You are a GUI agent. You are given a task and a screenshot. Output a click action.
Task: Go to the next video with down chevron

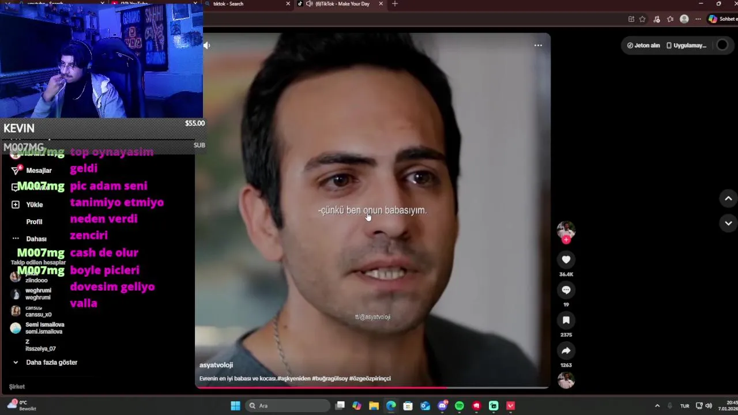(728, 223)
